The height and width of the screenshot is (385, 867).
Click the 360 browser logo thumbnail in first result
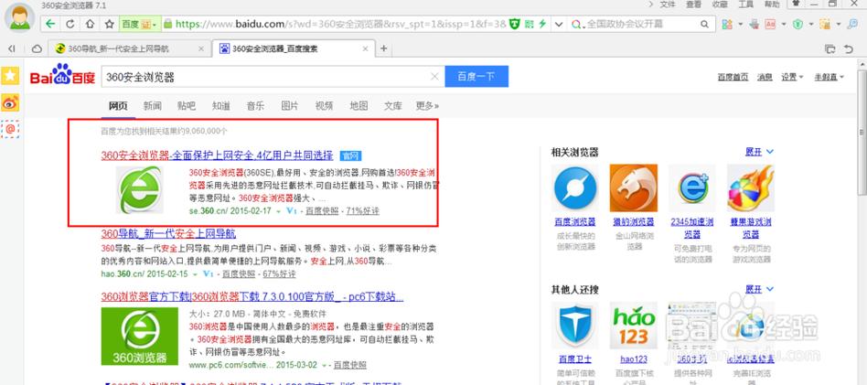(x=139, y=189)
